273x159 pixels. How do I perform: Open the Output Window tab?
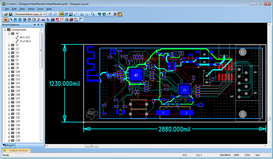pos(16,151)
